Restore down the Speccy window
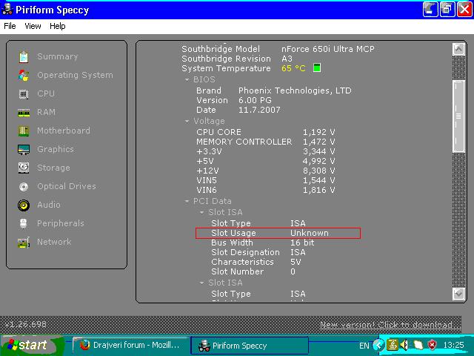 point(447,9)
